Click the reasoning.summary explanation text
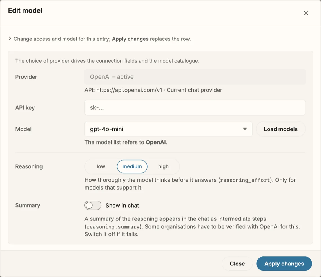The image size is (321, 277). click(x=192, y=226)
